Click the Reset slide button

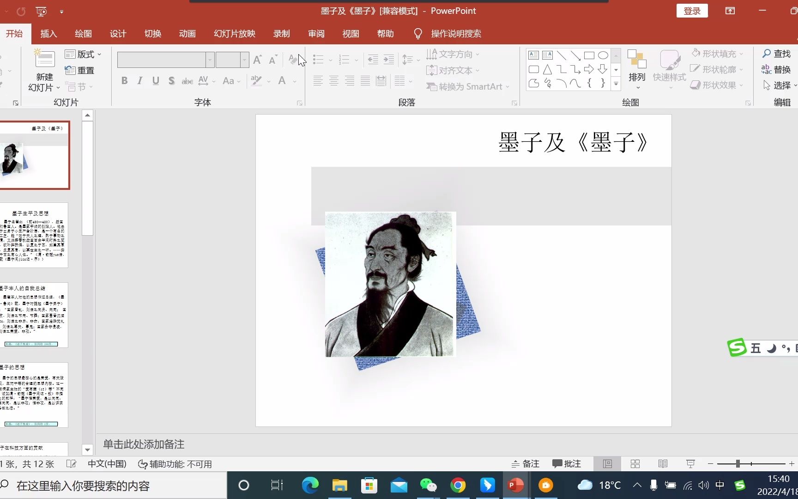pos(79,70)
